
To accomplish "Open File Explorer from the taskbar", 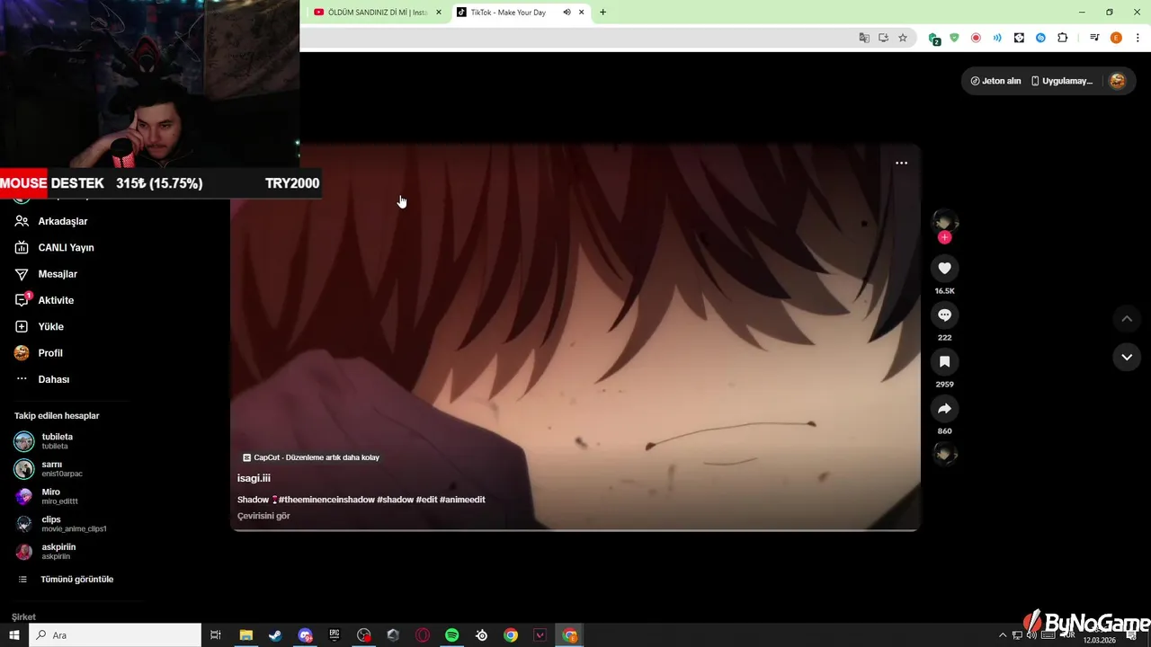I will point(245,635).
